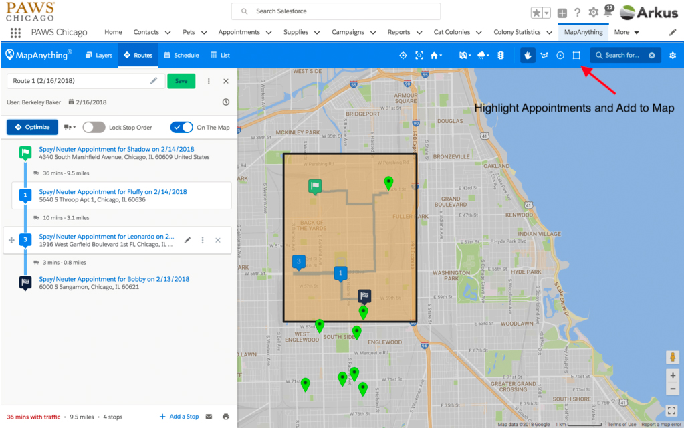Click the show my location target icon

tap(403, 56)
